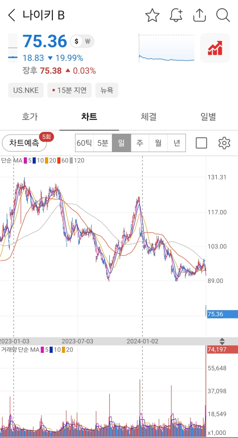238x438 pixels.
Task: Select the 일 daily chart interval
Action: [121, 143]
